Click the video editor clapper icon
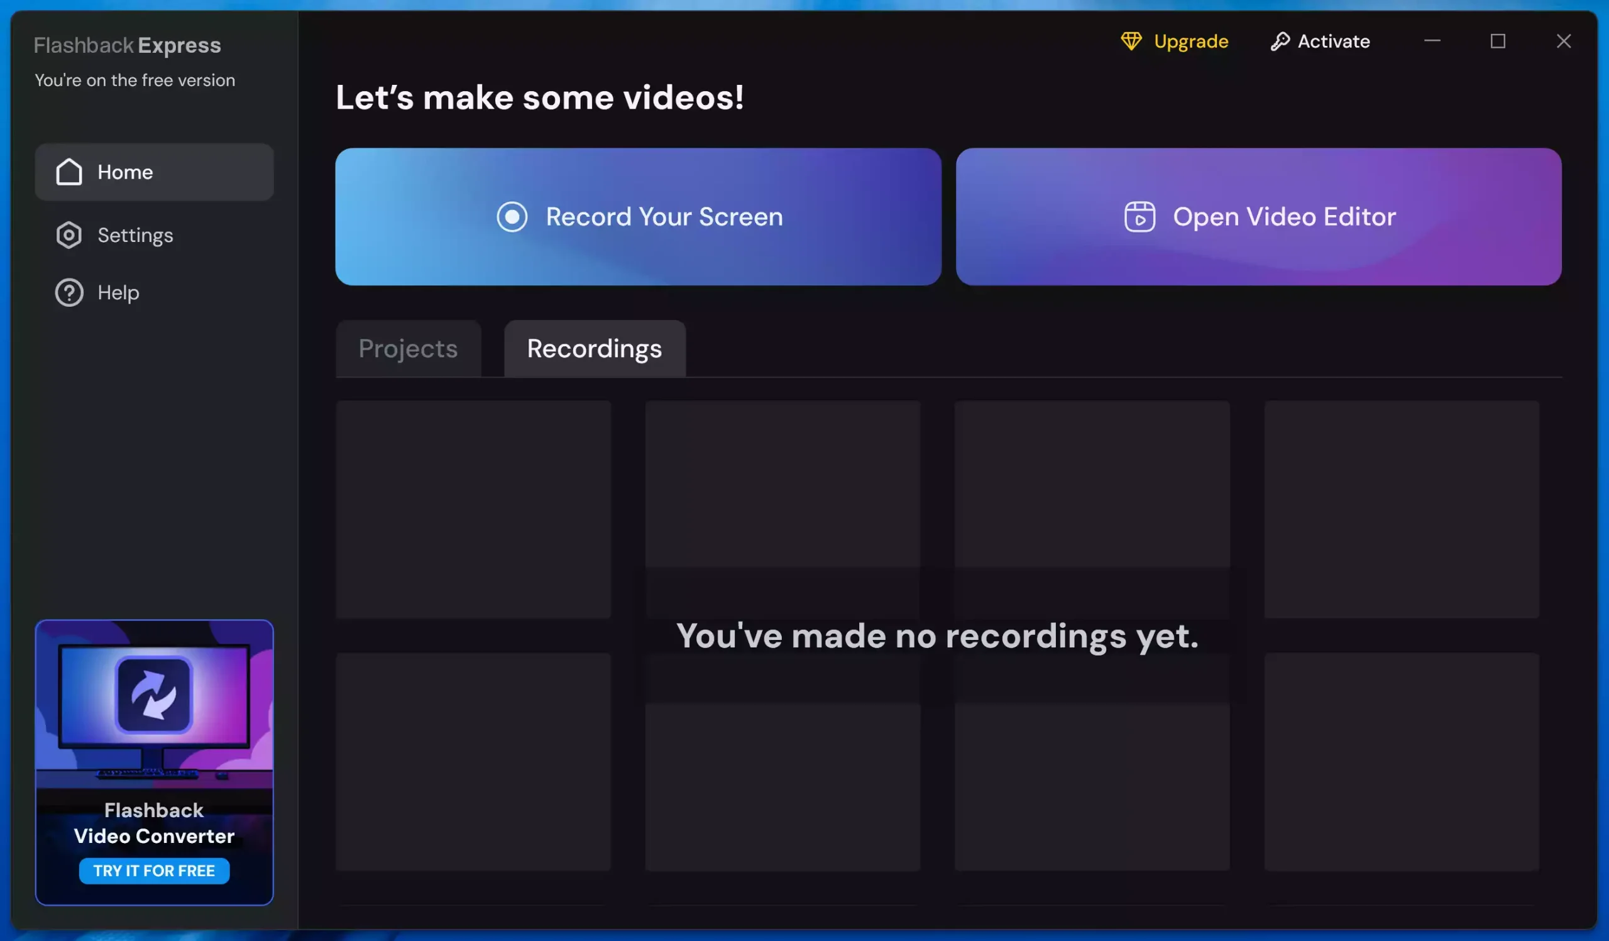The width and height of the screenshot is (1609, 941). point(1139,217)
